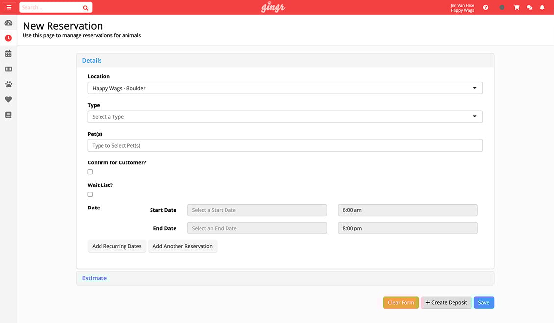This screenshot has width=554, height=323.
Task: Select the clock reservations icon in sidebar
Action: click(x=8, y=38)
